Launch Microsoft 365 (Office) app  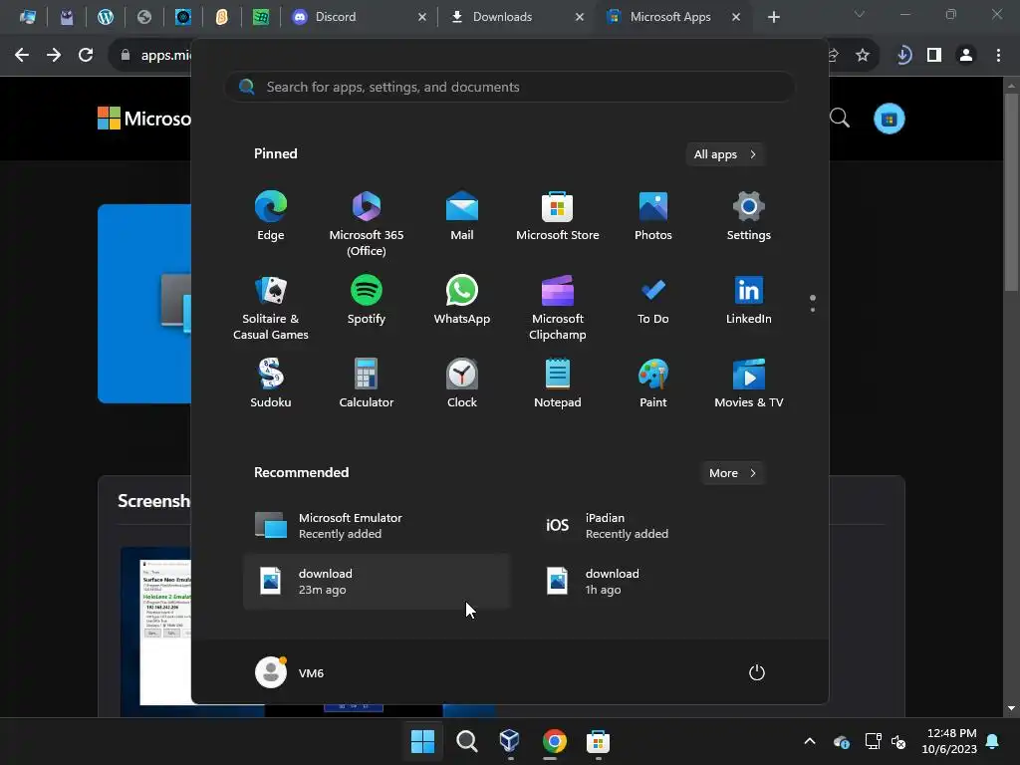[367, 224]
